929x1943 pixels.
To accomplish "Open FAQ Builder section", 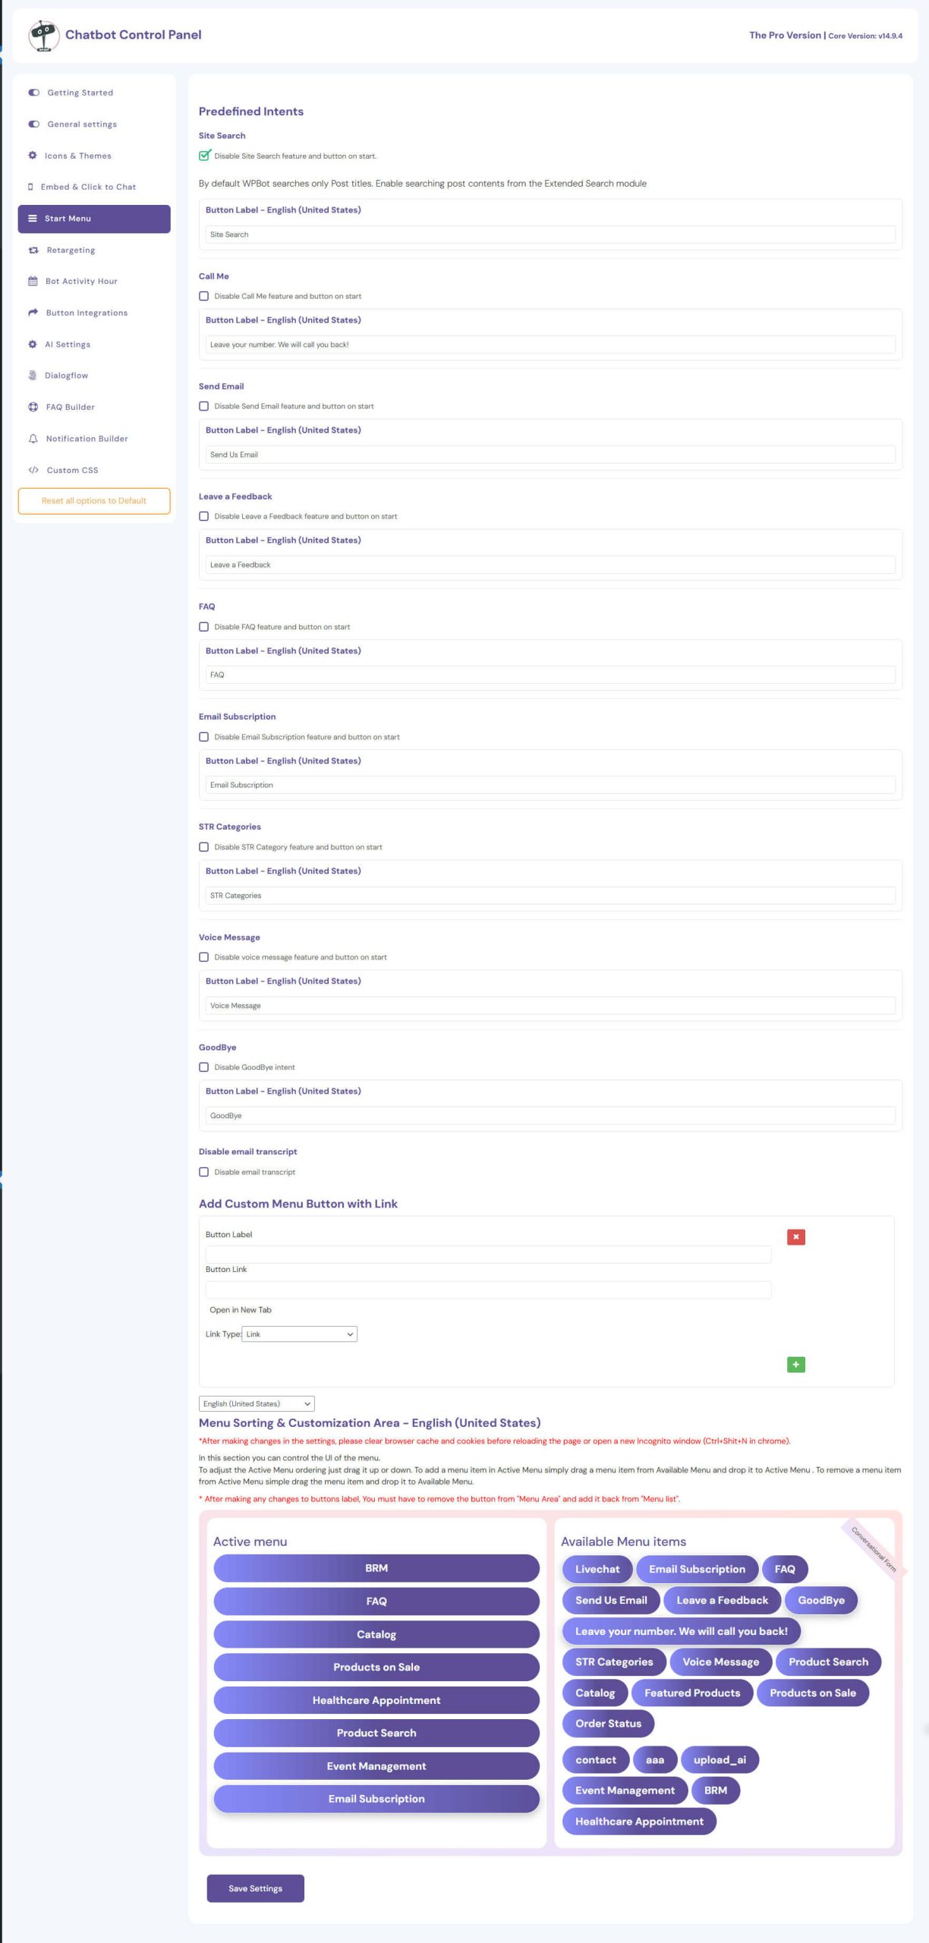I will pyautogui.click(x=94, y=408).
